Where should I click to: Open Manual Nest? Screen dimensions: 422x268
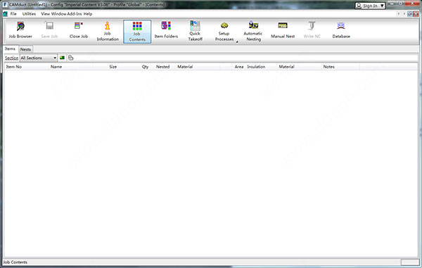[x=283, y=31]
